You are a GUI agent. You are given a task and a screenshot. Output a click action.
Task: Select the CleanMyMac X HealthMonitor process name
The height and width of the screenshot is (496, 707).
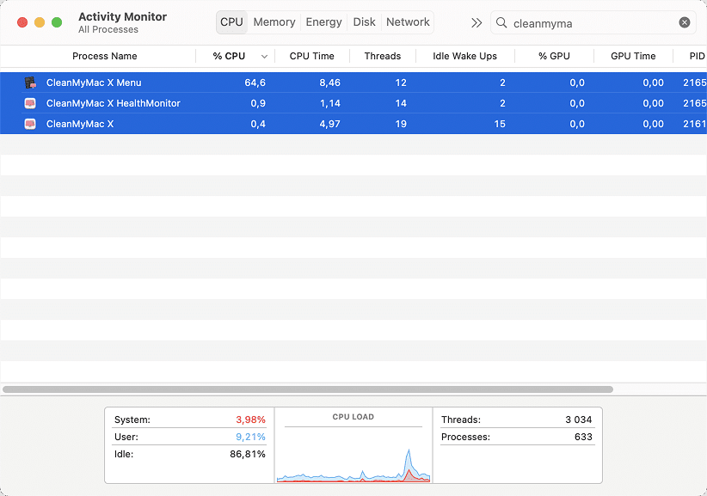[114, 103]
